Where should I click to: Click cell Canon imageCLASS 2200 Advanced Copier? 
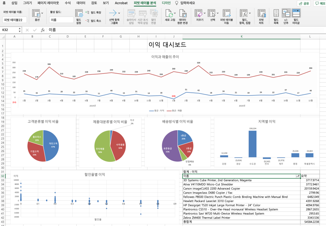(241, 189)
